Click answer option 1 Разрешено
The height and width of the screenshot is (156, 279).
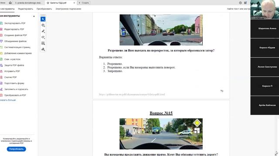pyautogui.click(x=115, y=64)
